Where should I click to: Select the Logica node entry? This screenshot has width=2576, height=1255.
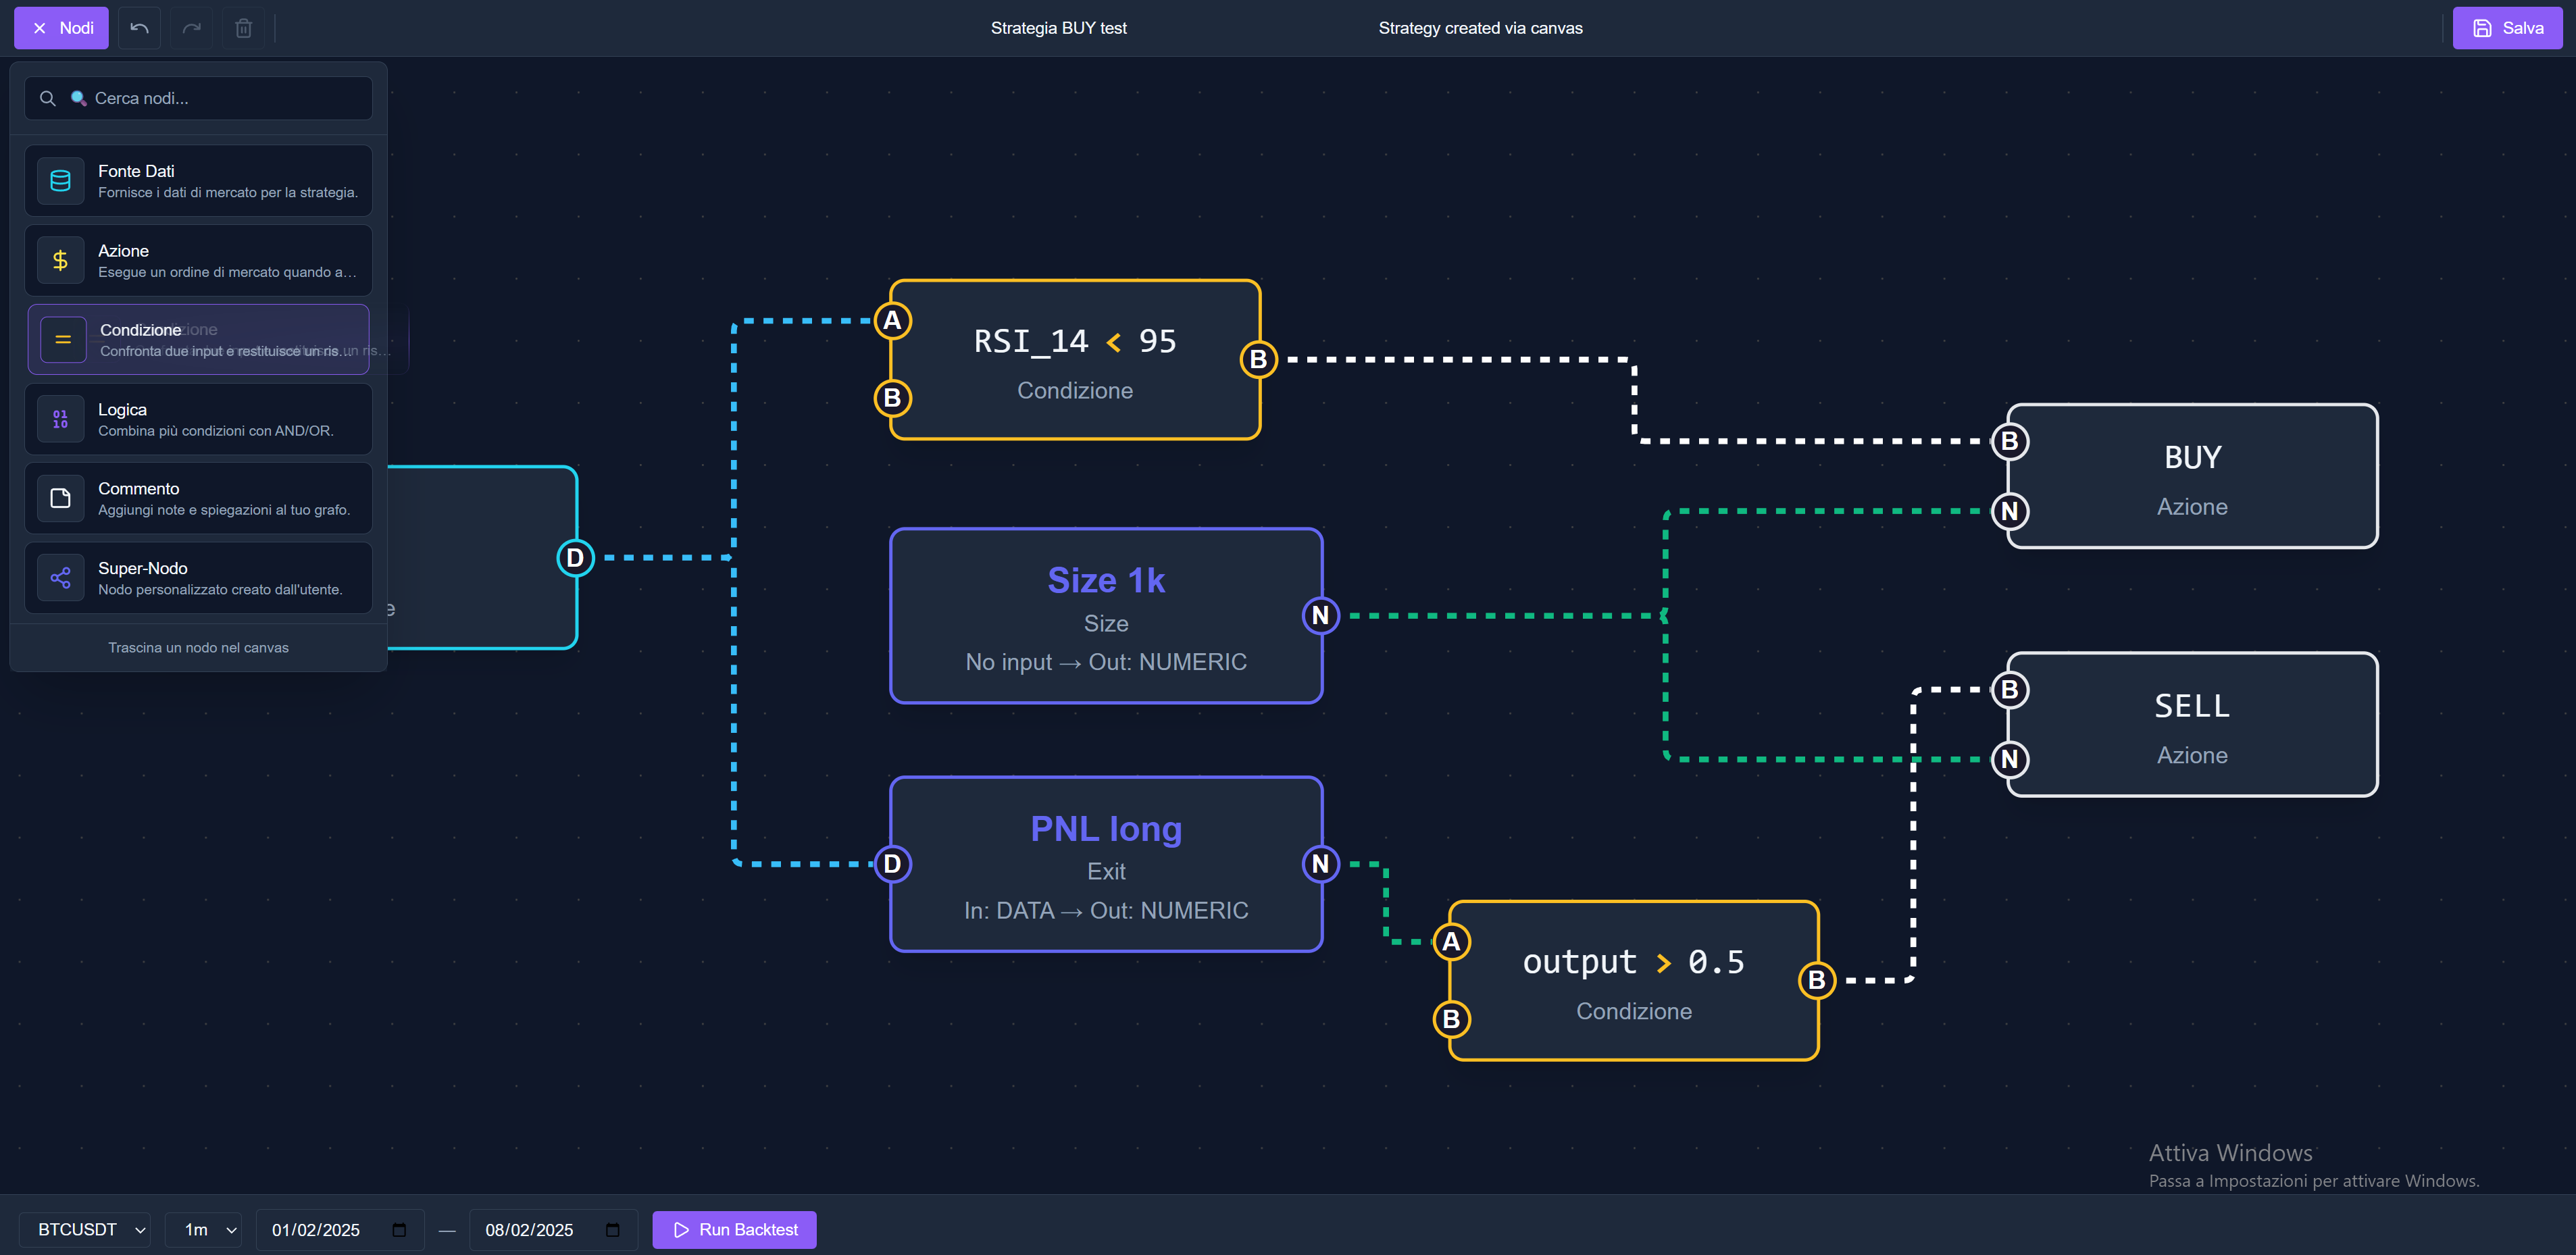[x=199, y=419]
